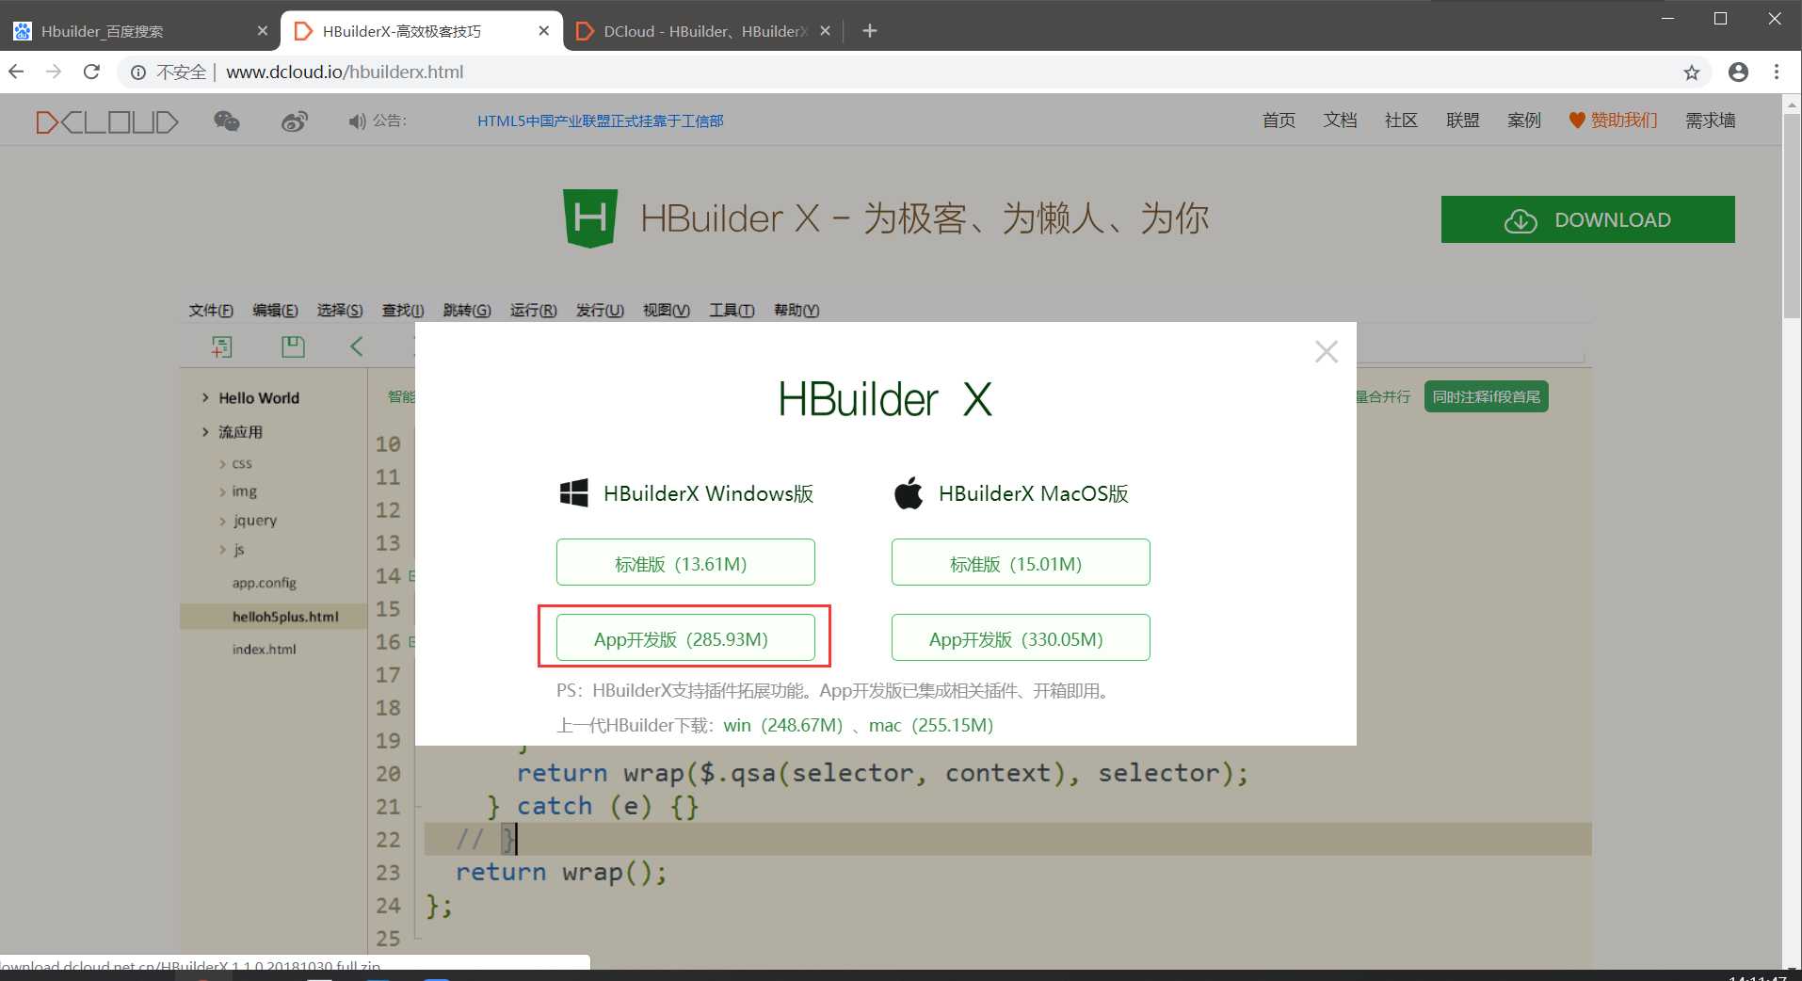Open the browser profile icon
The height and width of the screenshot is (981, 1802).
click(x=1738, y=72)
